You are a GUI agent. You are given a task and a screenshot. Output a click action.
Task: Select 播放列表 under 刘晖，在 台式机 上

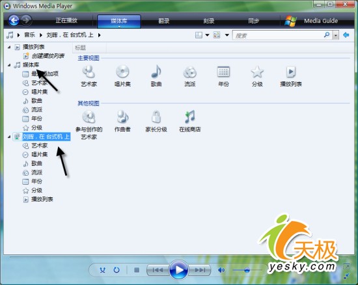point(42,199)
